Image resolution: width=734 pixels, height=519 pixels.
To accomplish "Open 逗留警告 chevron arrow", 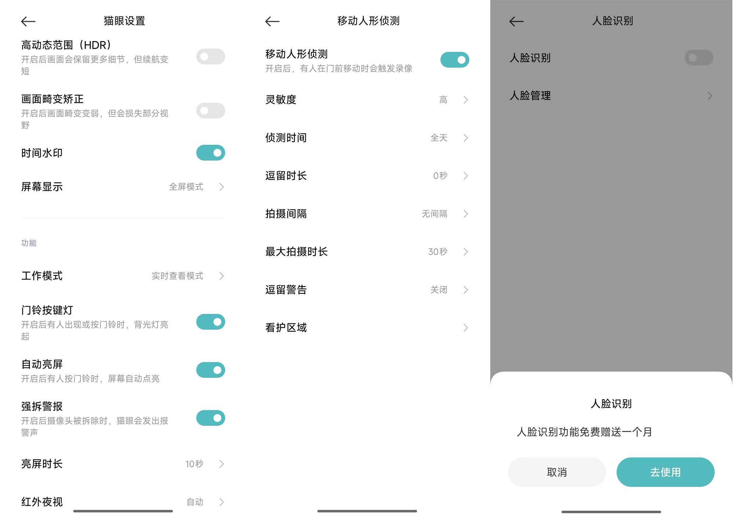I will click(x=466, y=290).
